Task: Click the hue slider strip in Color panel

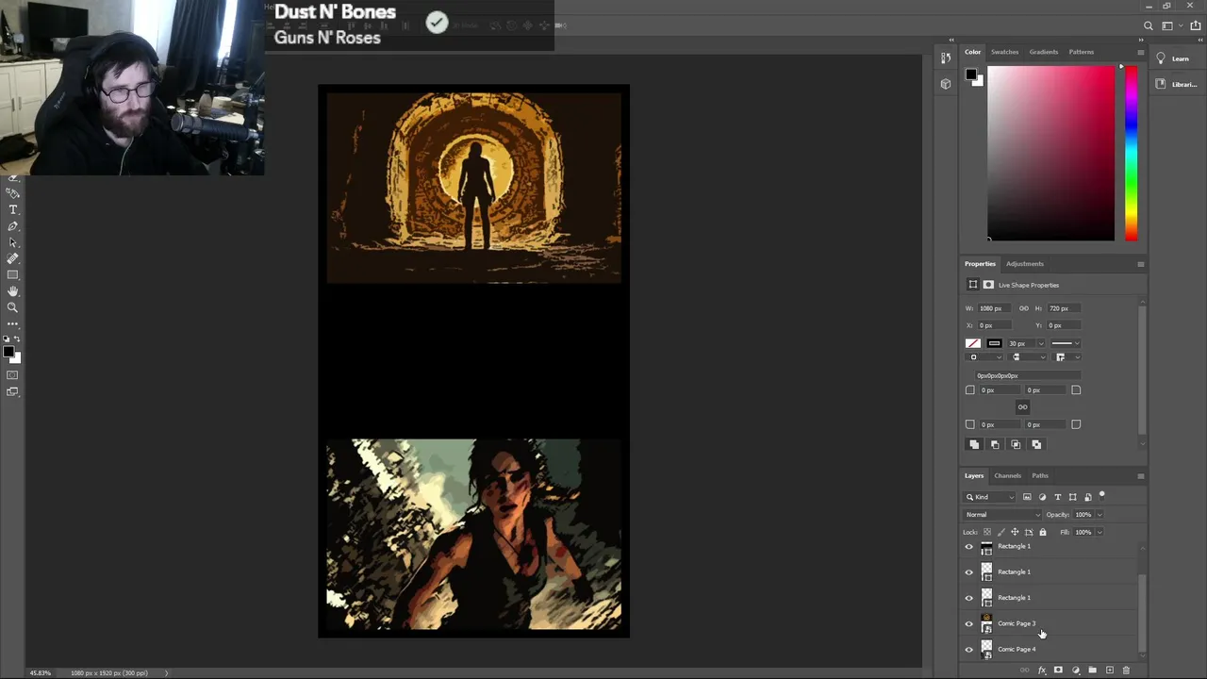Action: (1131, 153)
